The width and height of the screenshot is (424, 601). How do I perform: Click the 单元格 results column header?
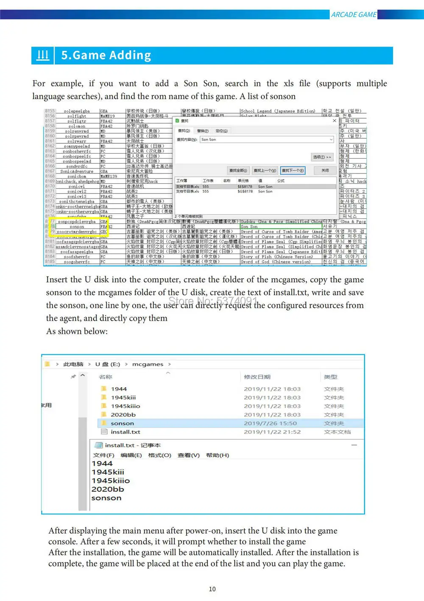tap(243, 181)
